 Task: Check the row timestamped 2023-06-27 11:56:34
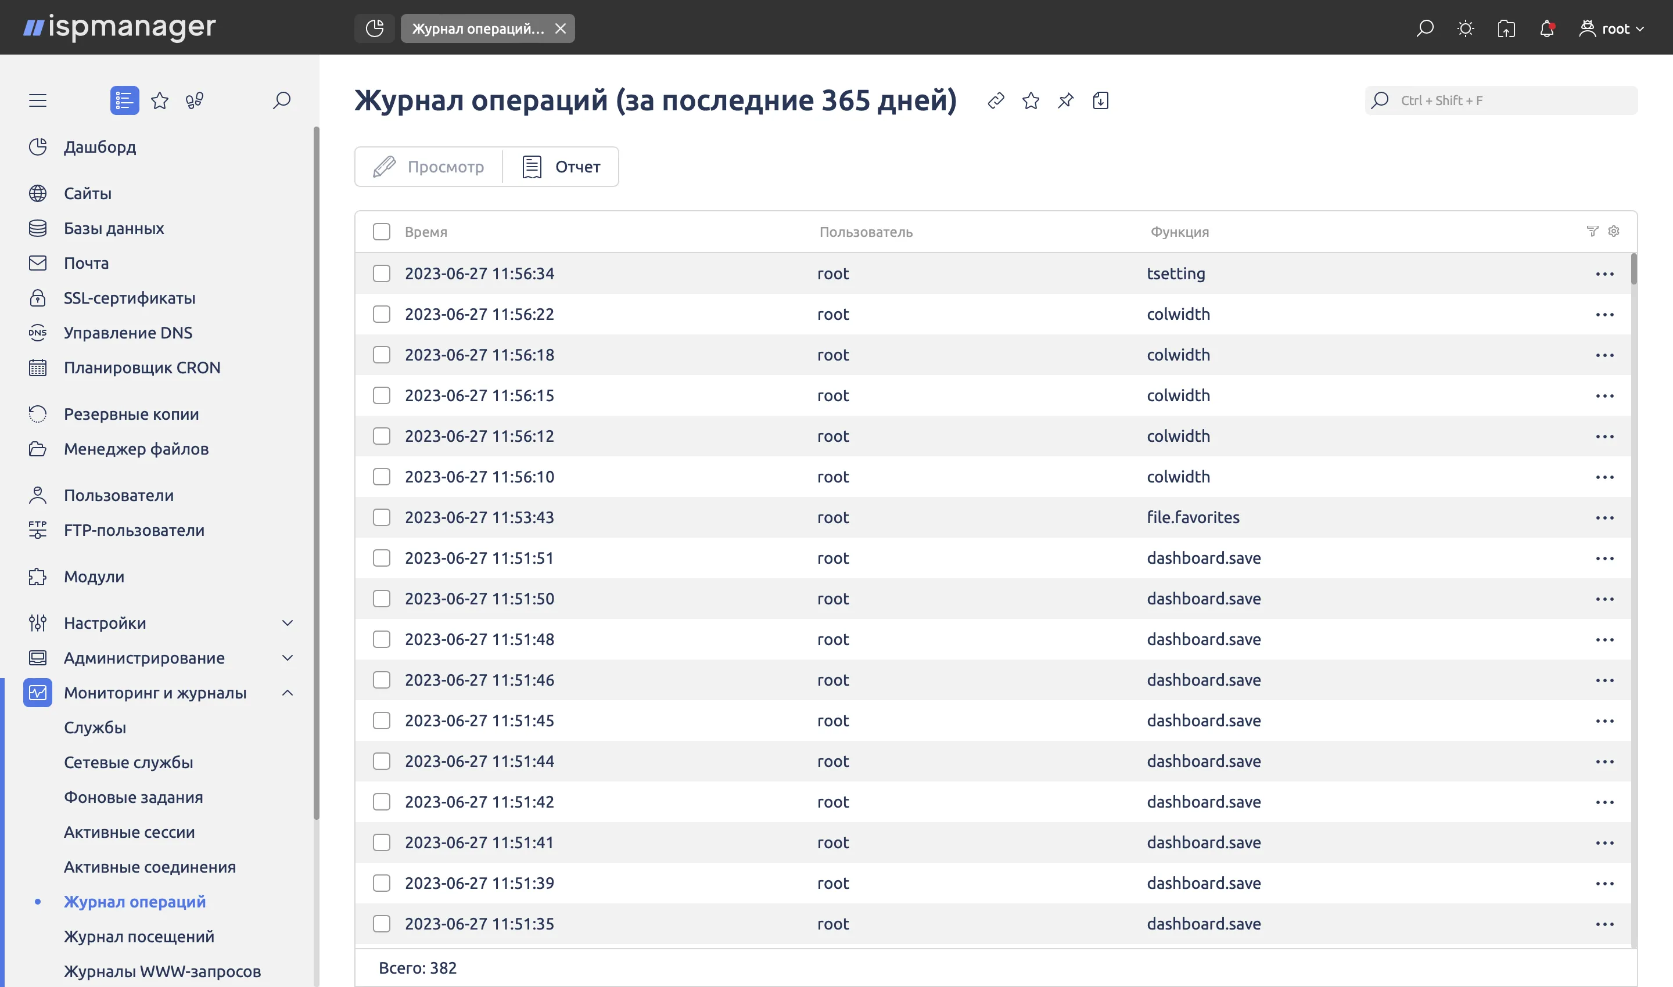(381, 273)
